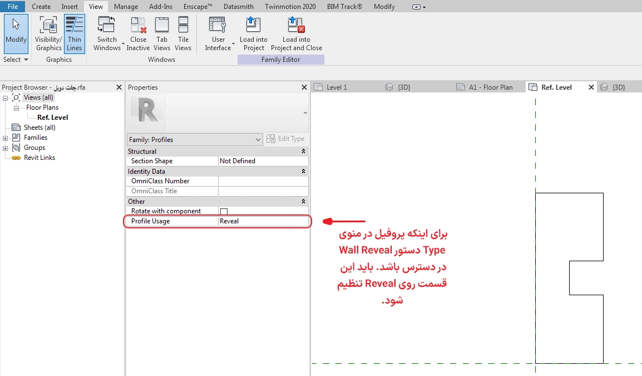Select Ref. Level view in browser
The width and height of the screenshot is (642, 376).
pyautogui.click(x=53, y=118)
